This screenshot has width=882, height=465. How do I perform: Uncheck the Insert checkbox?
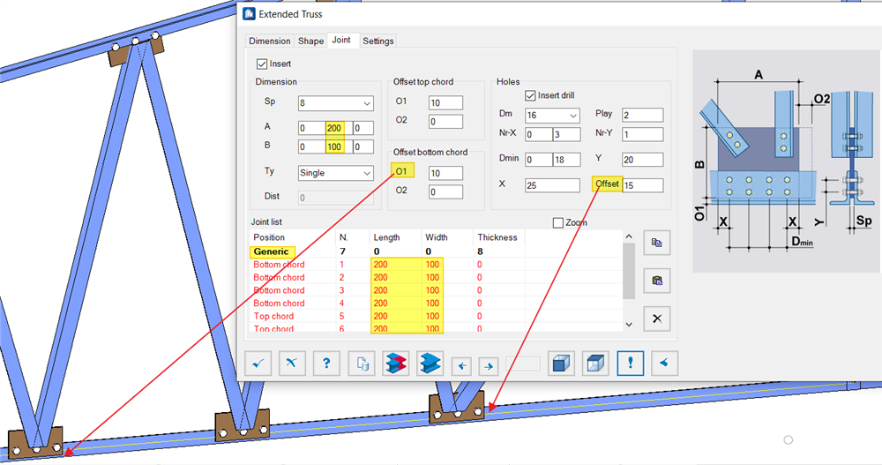point(262,64)
